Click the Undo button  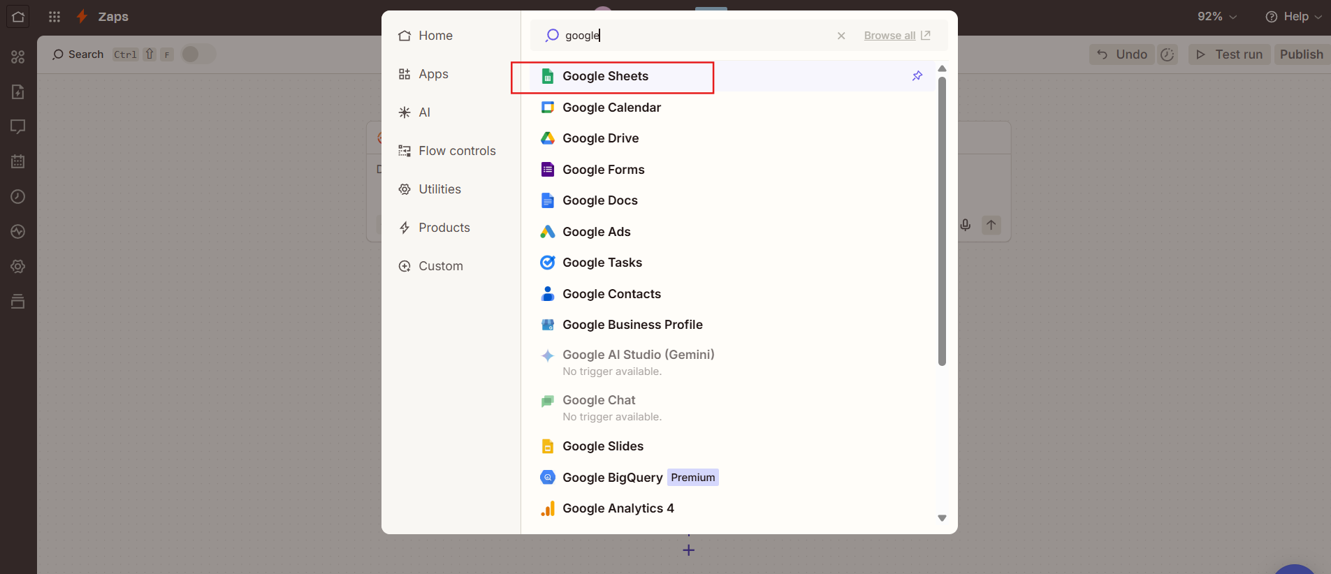coord(1121,54)
